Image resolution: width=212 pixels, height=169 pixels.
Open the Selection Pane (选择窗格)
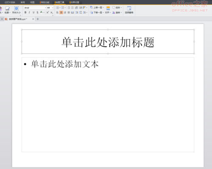129,10
